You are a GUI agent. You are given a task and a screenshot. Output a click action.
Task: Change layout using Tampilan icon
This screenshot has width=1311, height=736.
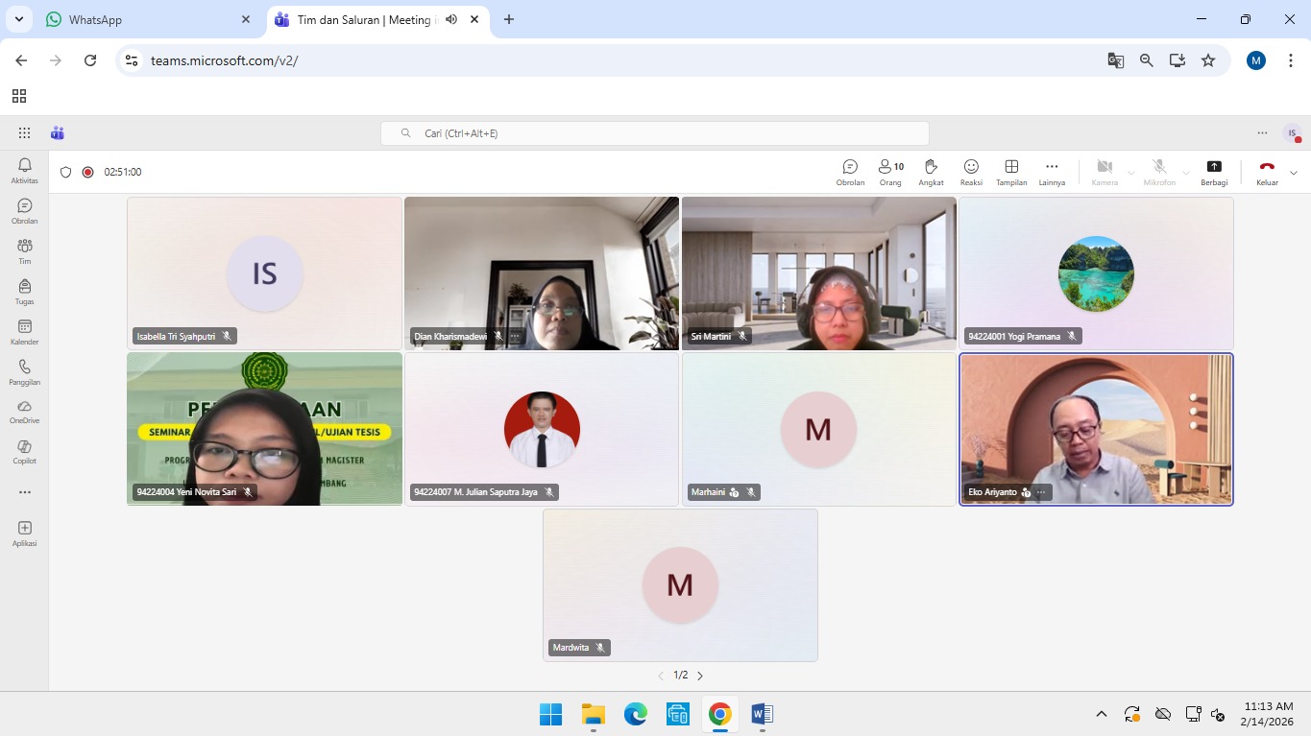[1011, 172]
